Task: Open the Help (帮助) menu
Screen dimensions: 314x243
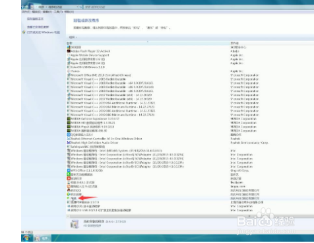Action: tap(69, 12)
